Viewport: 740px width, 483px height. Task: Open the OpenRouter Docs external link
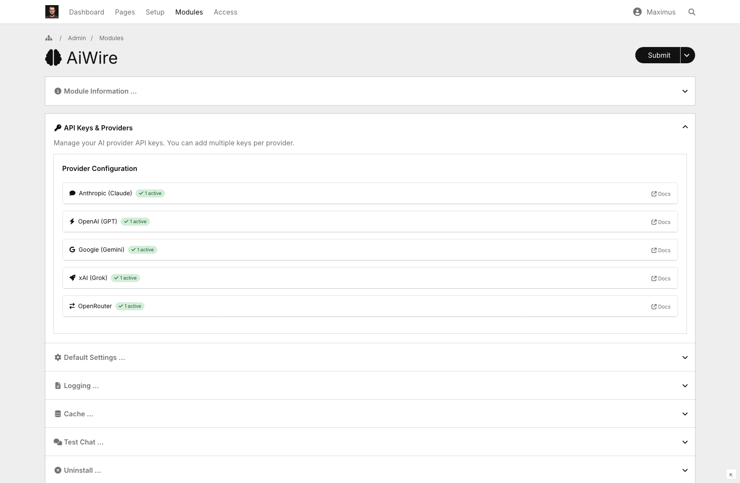660,306
